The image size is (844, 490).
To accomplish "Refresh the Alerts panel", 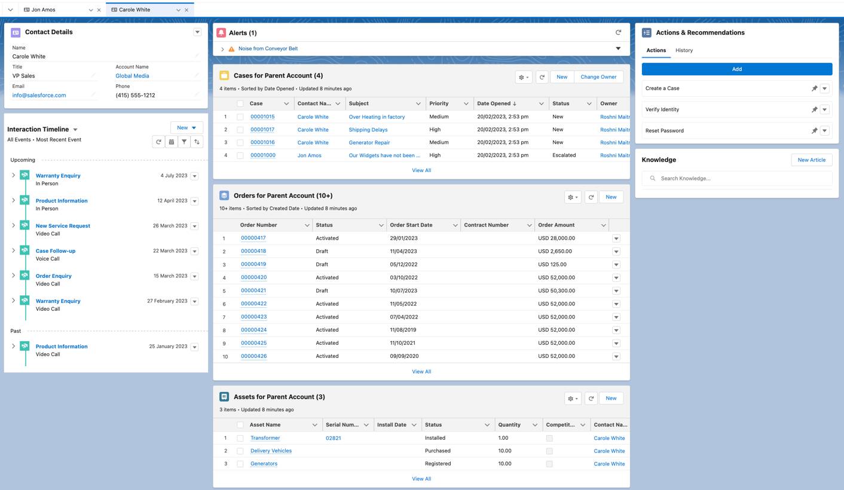I will 618,33.
